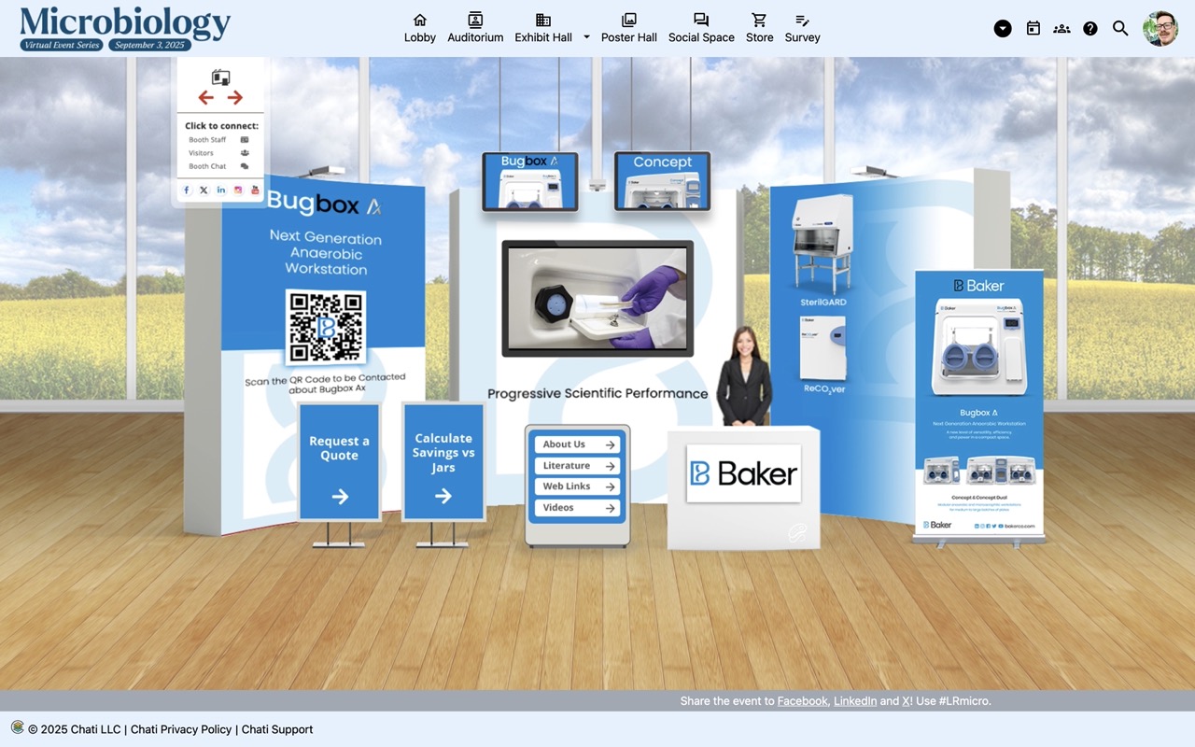
Task: Open the booth's YouTube channel icon
Action: (x=255, y=190)
